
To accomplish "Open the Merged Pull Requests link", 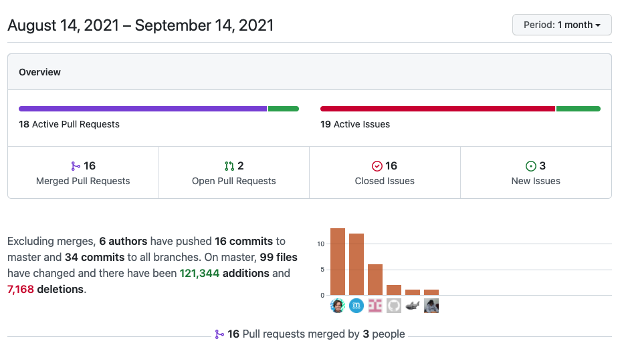I will (x=83, y=181).
